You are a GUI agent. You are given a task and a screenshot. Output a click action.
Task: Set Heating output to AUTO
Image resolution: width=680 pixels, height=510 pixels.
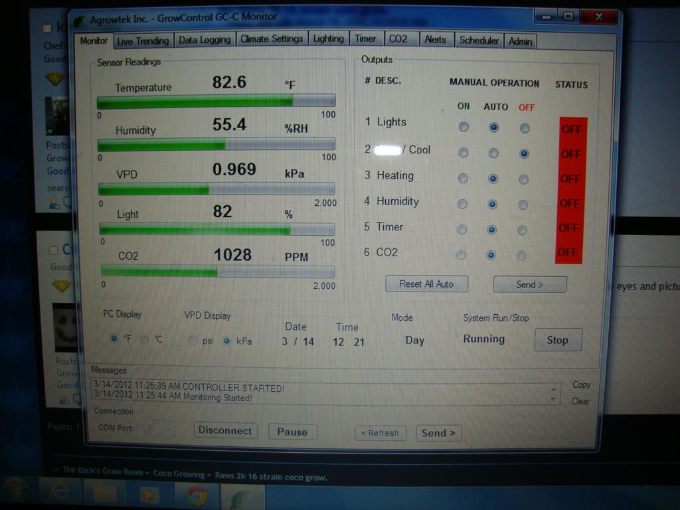pos(493,179)
